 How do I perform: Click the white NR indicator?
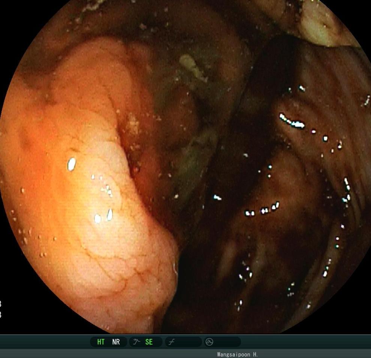coord(116,341)
